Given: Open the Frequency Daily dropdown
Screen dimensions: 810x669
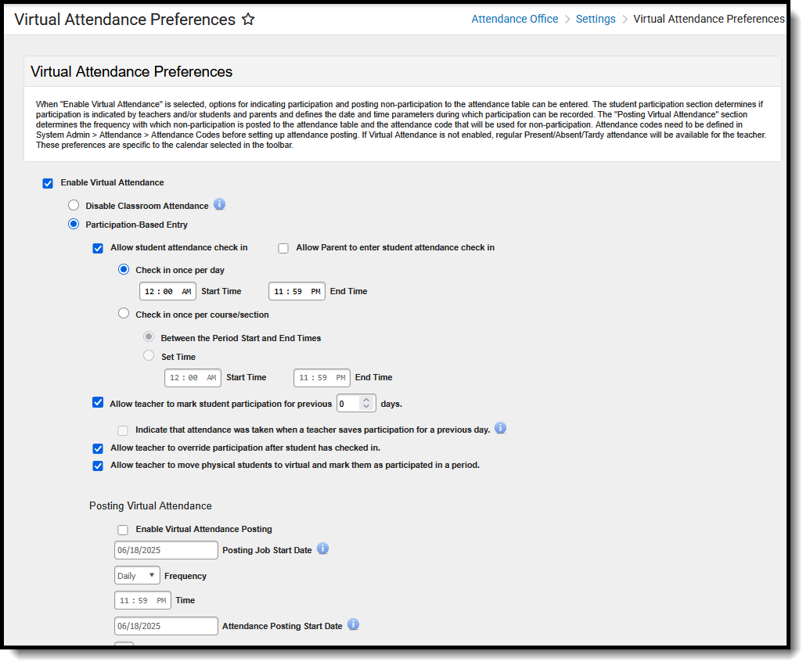Looking at the screenshot, I should click(x=137, y=575).
